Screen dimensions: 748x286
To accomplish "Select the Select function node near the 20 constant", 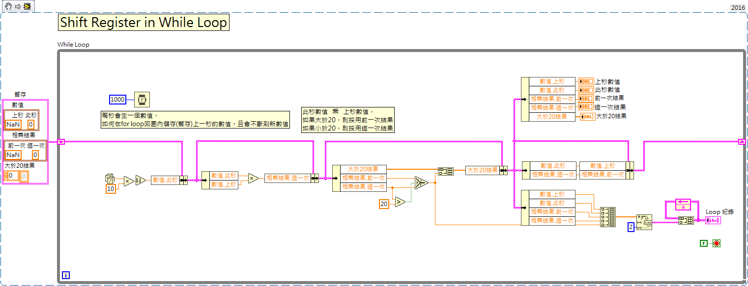I will pyautogui.click(x=421, y=182).
